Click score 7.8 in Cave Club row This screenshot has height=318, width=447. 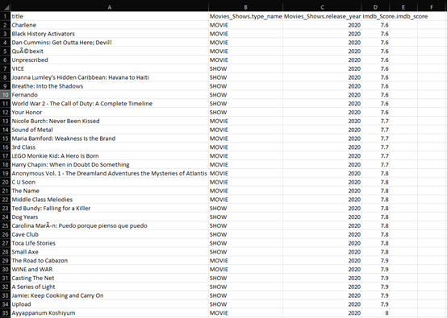click(375, 234)
